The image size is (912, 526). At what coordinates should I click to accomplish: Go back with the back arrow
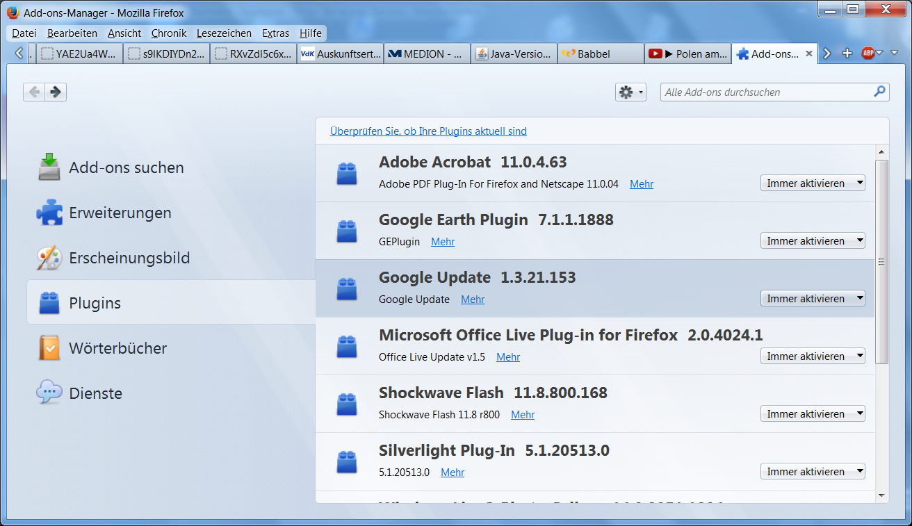click(x=34, y=92)
